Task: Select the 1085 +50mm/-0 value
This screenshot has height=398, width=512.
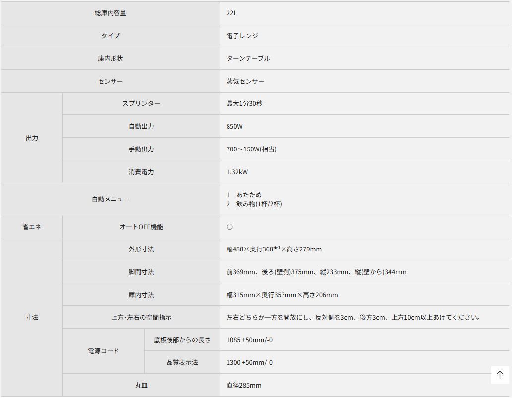Action: point(249,340)
